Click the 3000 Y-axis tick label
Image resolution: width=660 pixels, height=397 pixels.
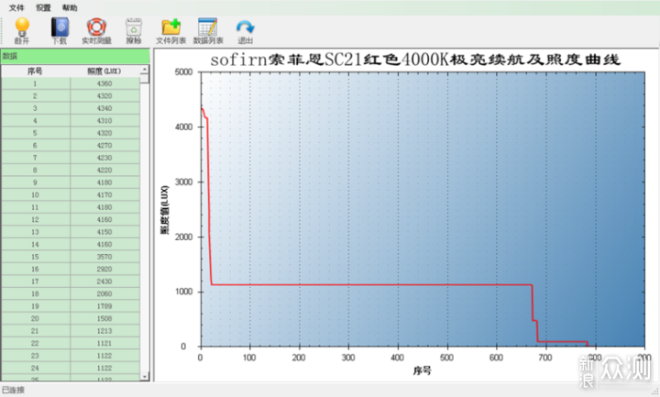(183, 182)
